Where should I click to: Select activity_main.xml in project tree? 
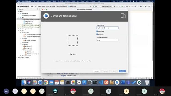point(30,40)
